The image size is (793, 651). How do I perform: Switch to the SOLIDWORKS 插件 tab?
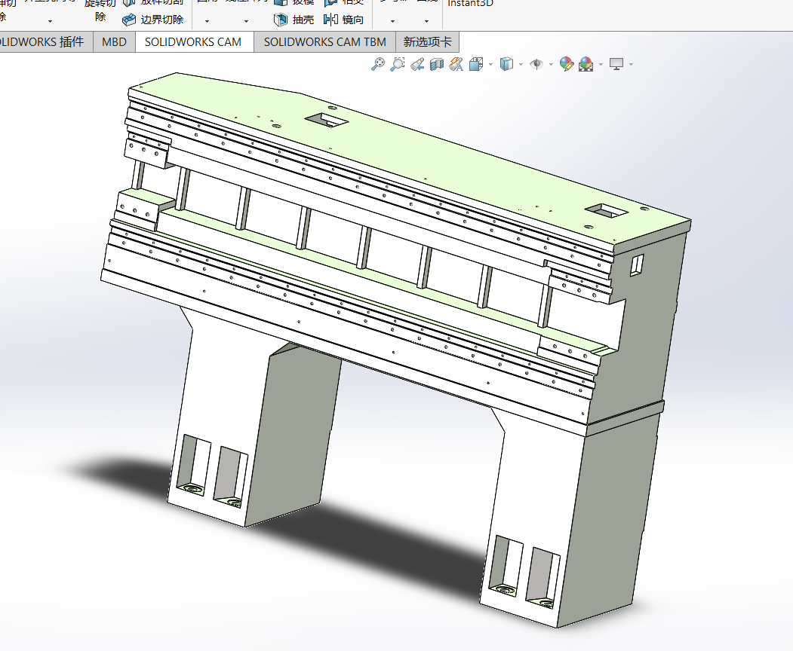coord(46,42)
